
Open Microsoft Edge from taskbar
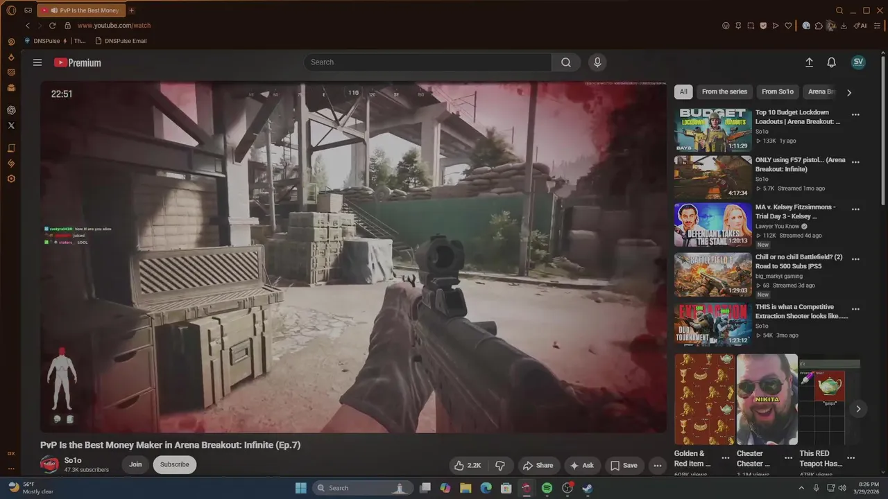pyautogui.click(x=486, y=488)
